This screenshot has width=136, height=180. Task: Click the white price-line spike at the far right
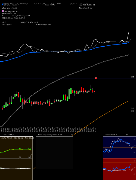coord(128,37)
